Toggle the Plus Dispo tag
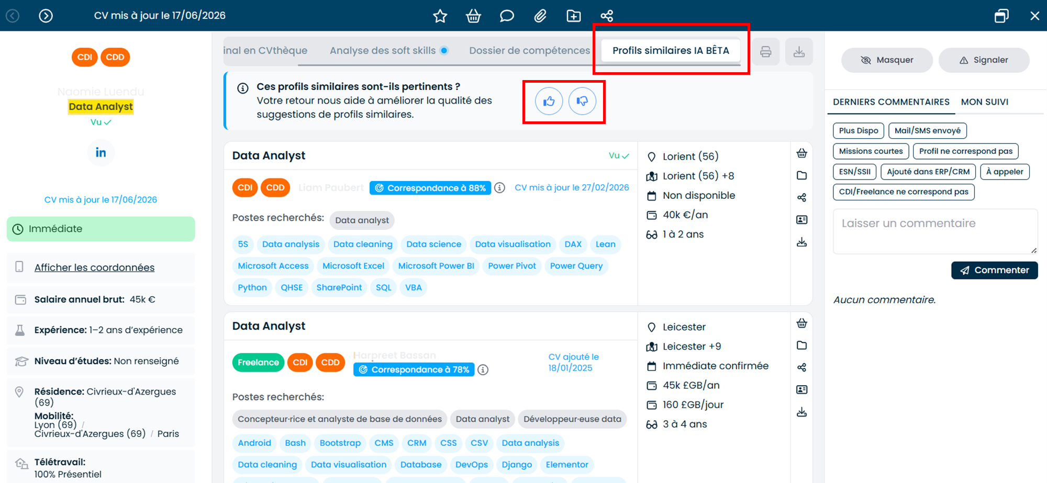Viewport: 1047px width, 483px height. point(859,130)
